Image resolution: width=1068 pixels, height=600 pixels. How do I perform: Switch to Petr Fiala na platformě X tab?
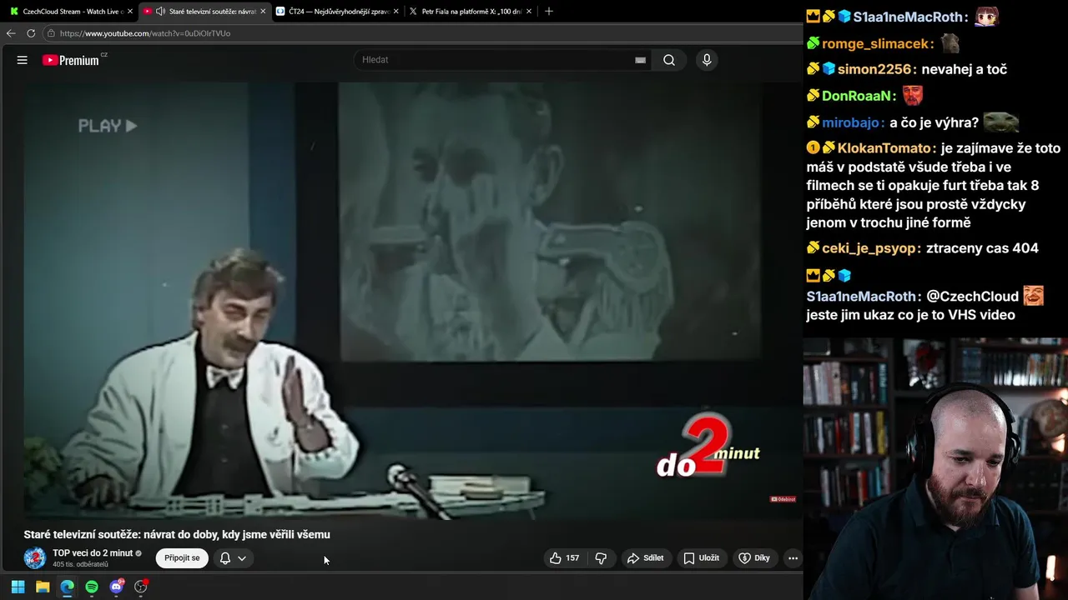click(x=470, y=12)
